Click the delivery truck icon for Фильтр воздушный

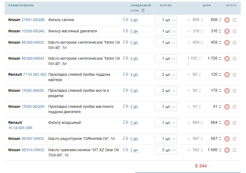click(x=125, y=122)
